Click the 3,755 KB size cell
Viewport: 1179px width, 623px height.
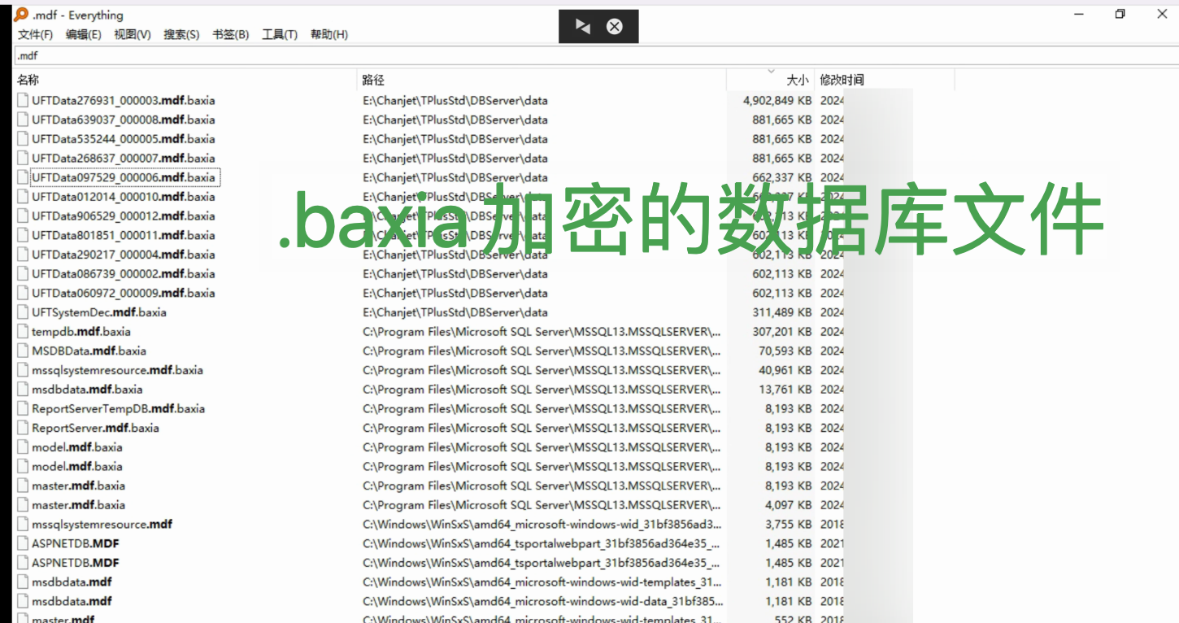click(x=789, y=525)
